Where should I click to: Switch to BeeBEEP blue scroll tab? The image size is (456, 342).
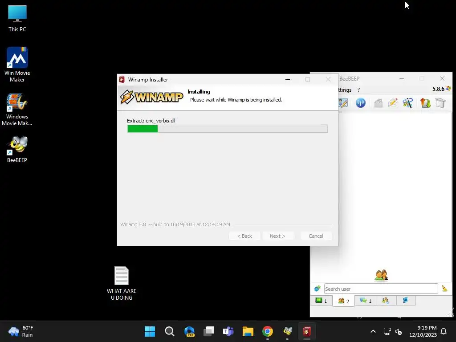[x=405, y=301]
